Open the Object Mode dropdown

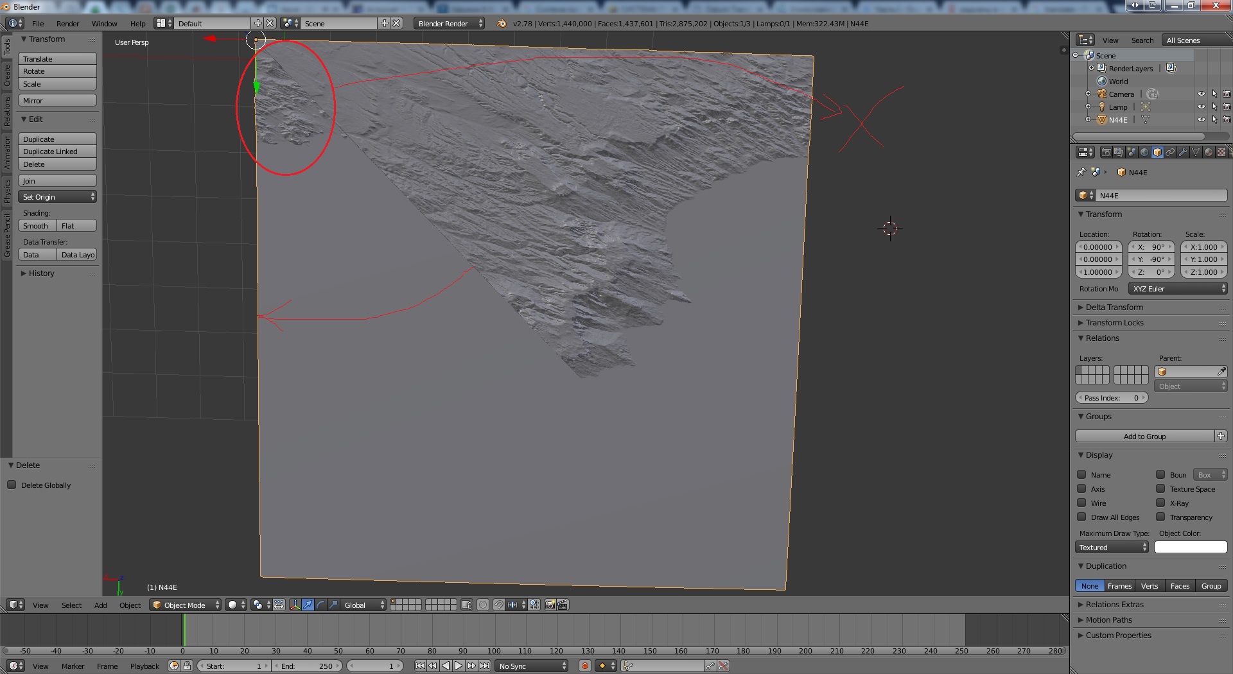(185, 605)
